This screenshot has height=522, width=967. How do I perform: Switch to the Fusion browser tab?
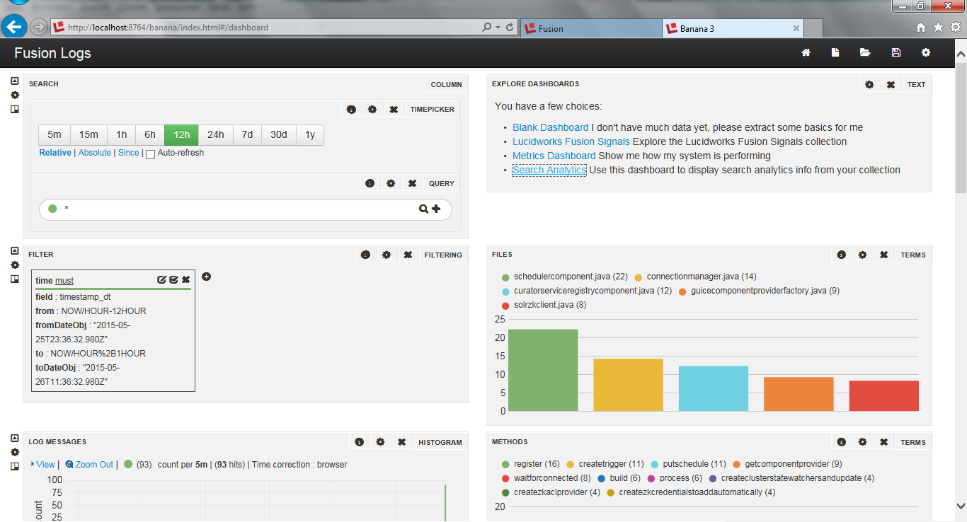click(551, 29)
